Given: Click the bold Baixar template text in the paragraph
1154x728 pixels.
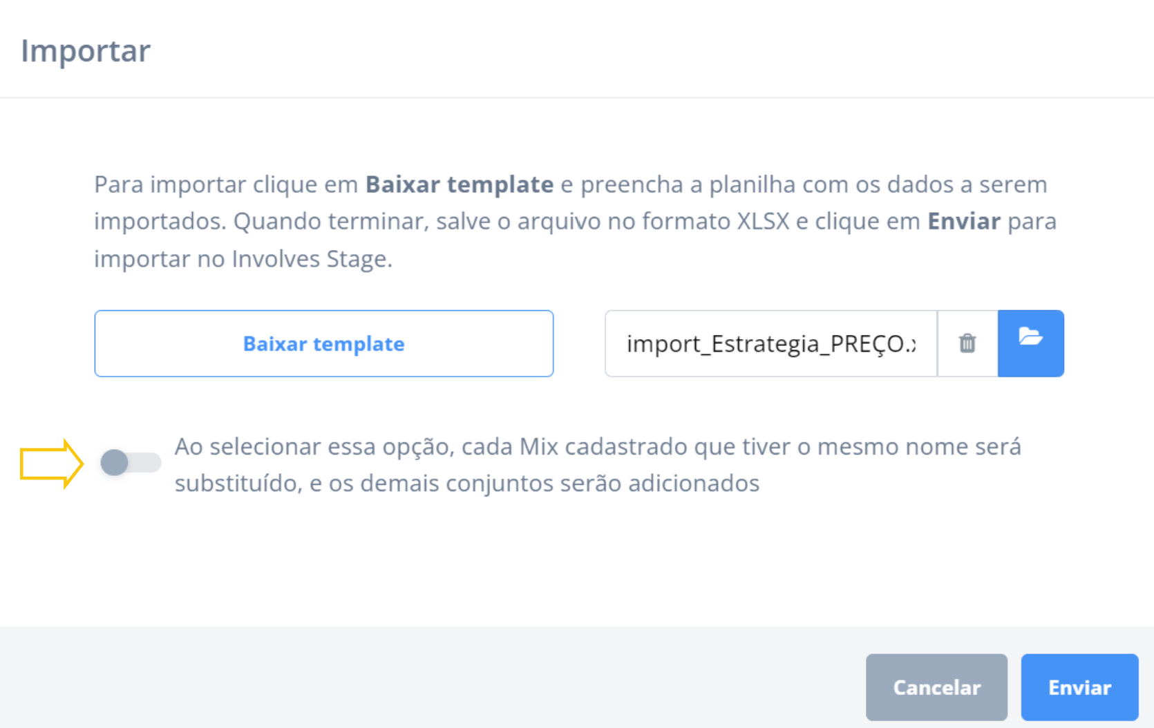Looking at the screenshot, I should click(x=460, y=184).
